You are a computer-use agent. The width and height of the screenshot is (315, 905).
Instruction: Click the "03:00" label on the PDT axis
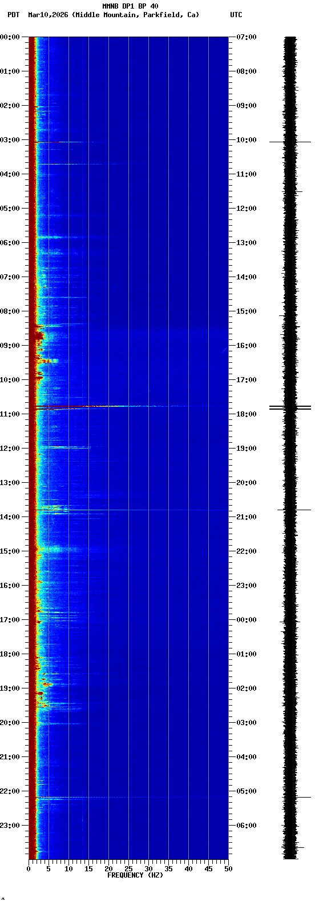click(x=10, y=140)
